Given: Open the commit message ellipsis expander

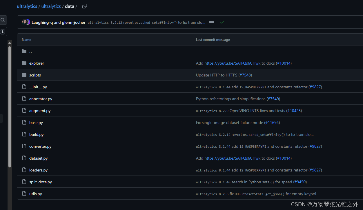Looking at the screenshot, I should click(212, 22).
